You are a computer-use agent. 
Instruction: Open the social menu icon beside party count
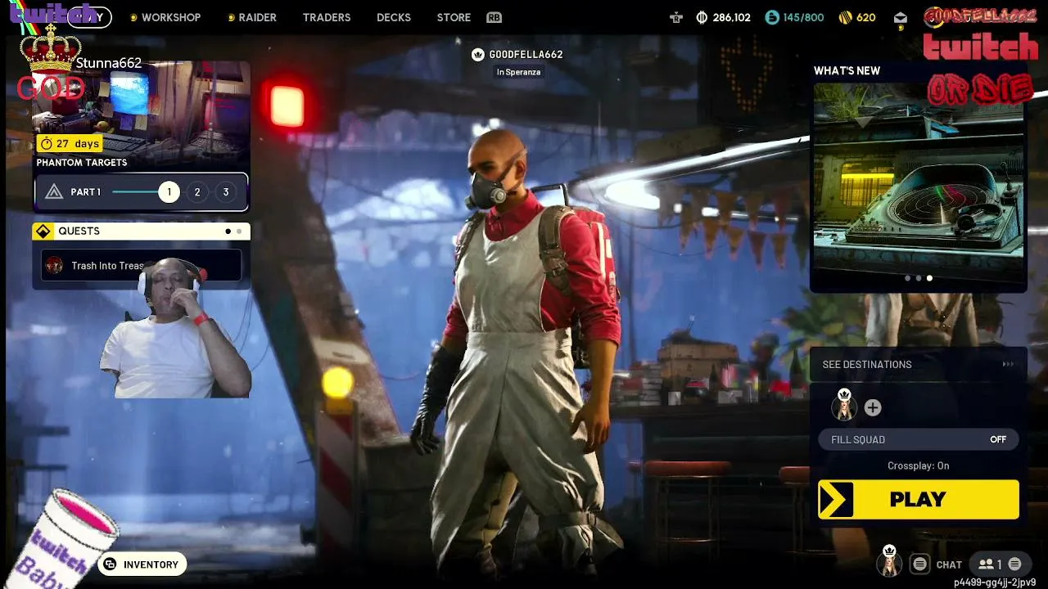coord(1014,564)
